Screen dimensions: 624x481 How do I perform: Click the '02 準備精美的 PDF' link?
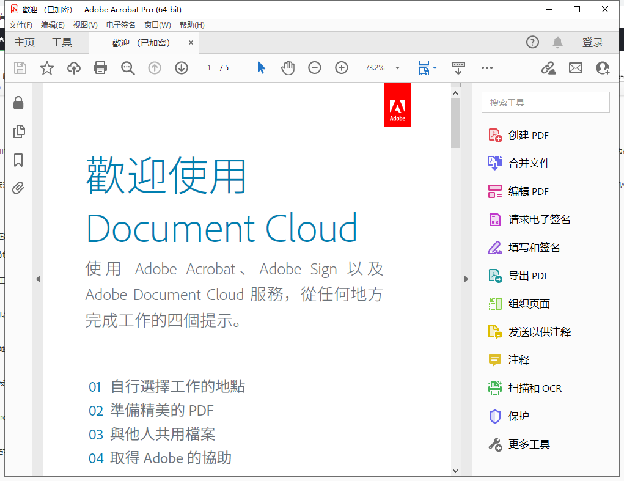click(x=151, y=410)
